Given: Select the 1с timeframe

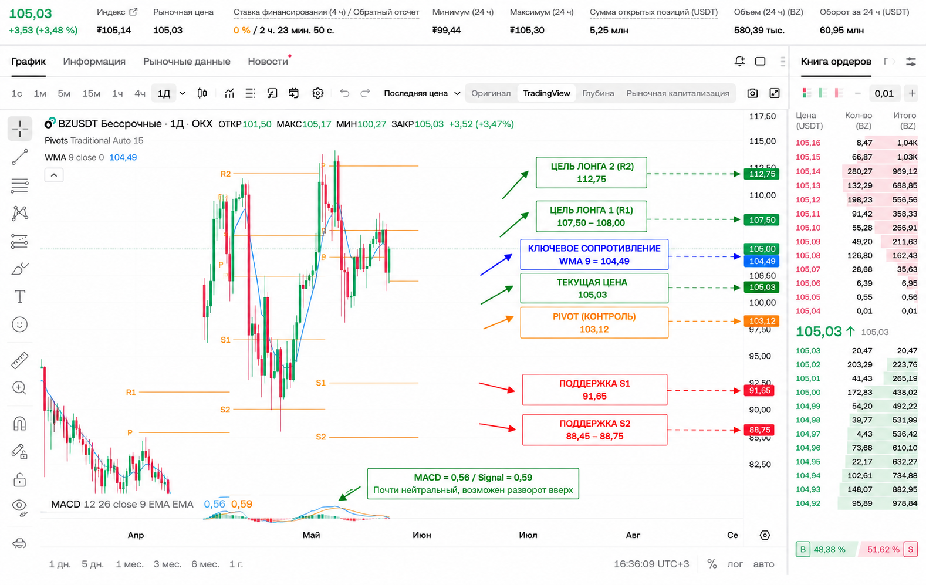Looking at the screenshot, I should (x=17, y=93).
